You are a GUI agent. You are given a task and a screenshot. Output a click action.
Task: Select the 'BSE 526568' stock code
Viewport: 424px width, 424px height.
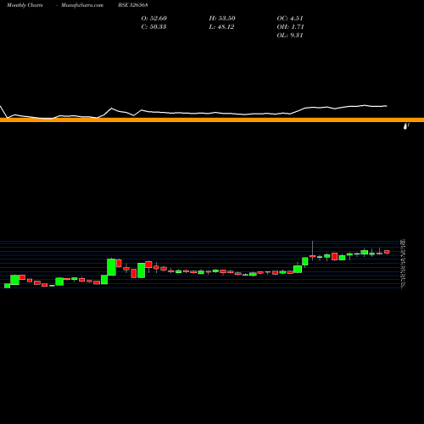(133, 5)
